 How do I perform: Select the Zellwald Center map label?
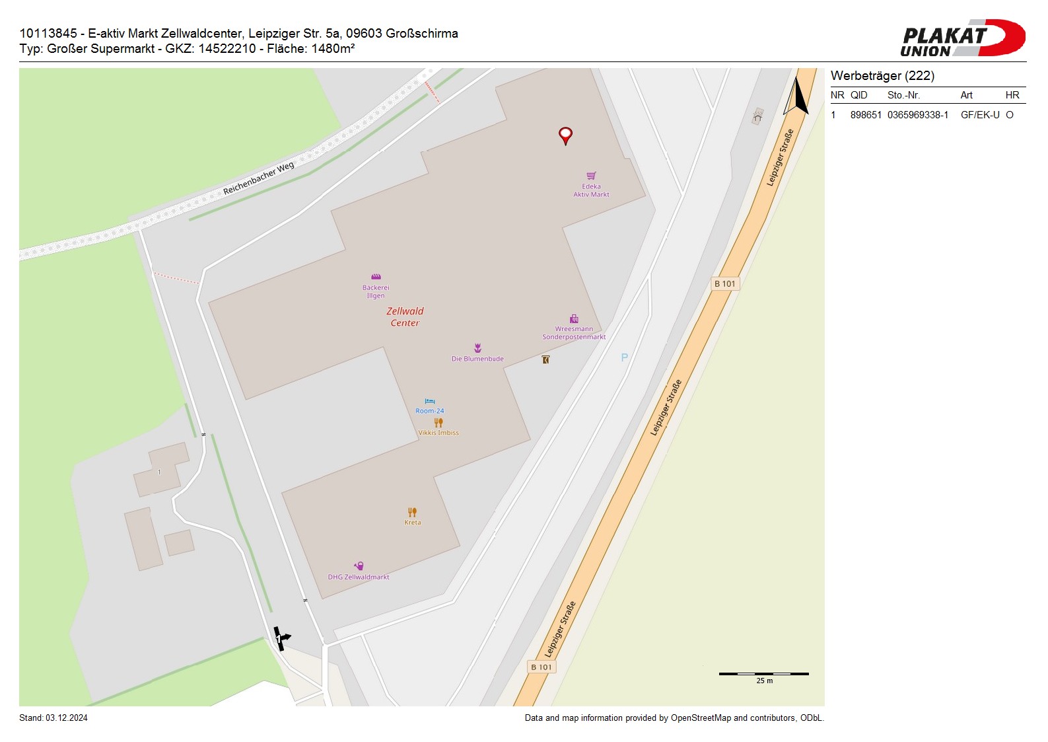click(405, 317)
